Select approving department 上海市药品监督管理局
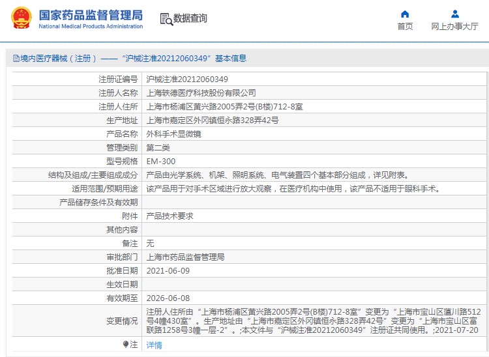 click(185, 257)
